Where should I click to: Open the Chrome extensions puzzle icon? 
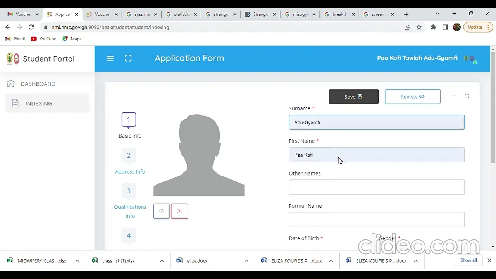tap(434, 27)
